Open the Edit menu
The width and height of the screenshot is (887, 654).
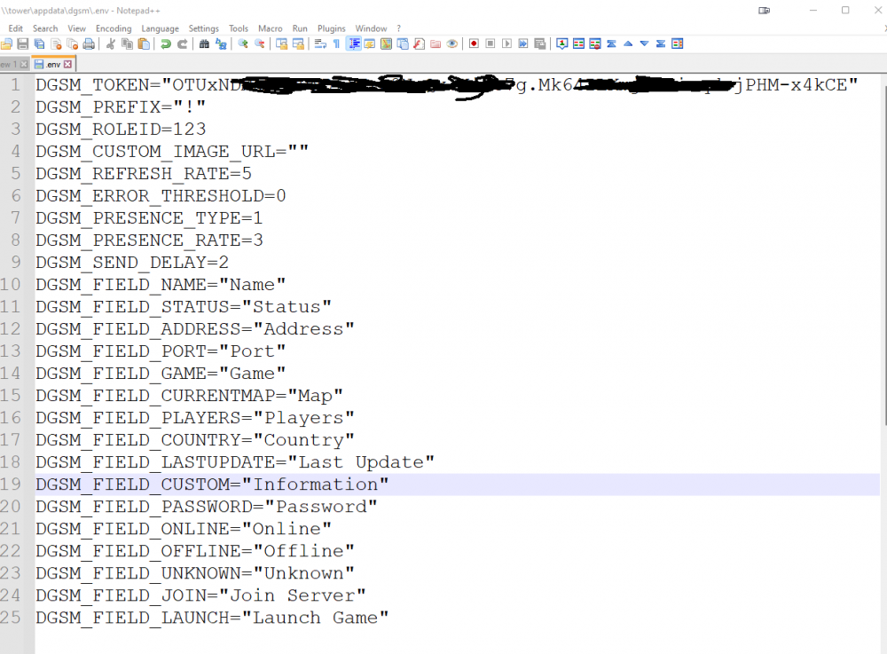click(16, 28)
